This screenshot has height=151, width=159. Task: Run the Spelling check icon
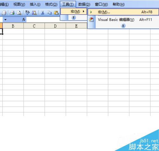click(27, 13)
